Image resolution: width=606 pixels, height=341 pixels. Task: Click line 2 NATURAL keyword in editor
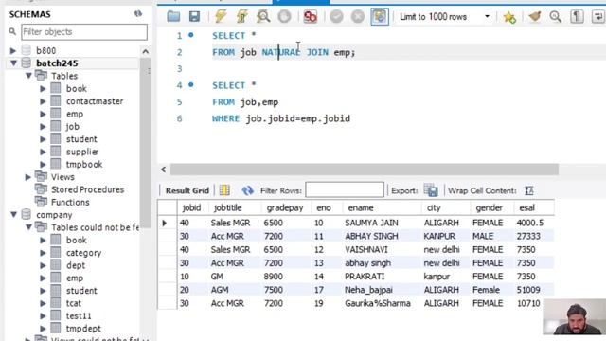tap(281, 52)
